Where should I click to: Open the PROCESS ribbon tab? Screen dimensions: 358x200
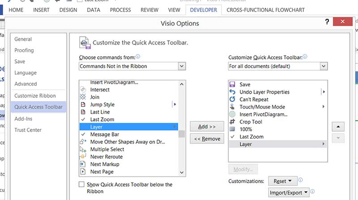pos(120,10)
